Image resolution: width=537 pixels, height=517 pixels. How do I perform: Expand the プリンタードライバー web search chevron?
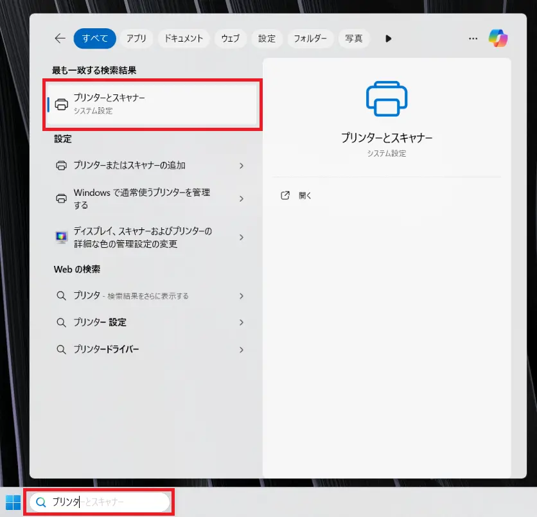[242, 350]
